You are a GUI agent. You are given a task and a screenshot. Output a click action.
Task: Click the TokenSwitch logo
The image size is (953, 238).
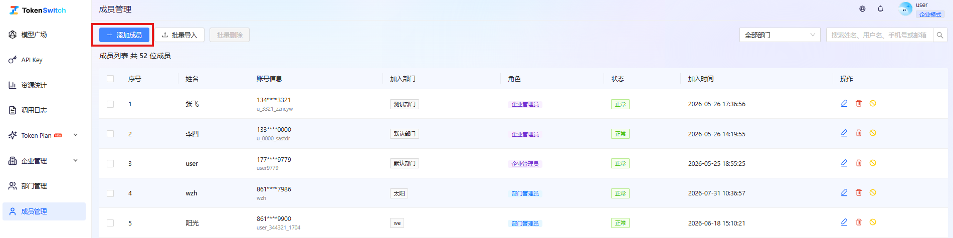coord(38,10)
